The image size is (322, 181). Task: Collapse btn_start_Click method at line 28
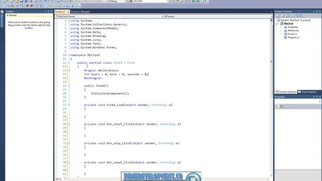tap(69, 124)
